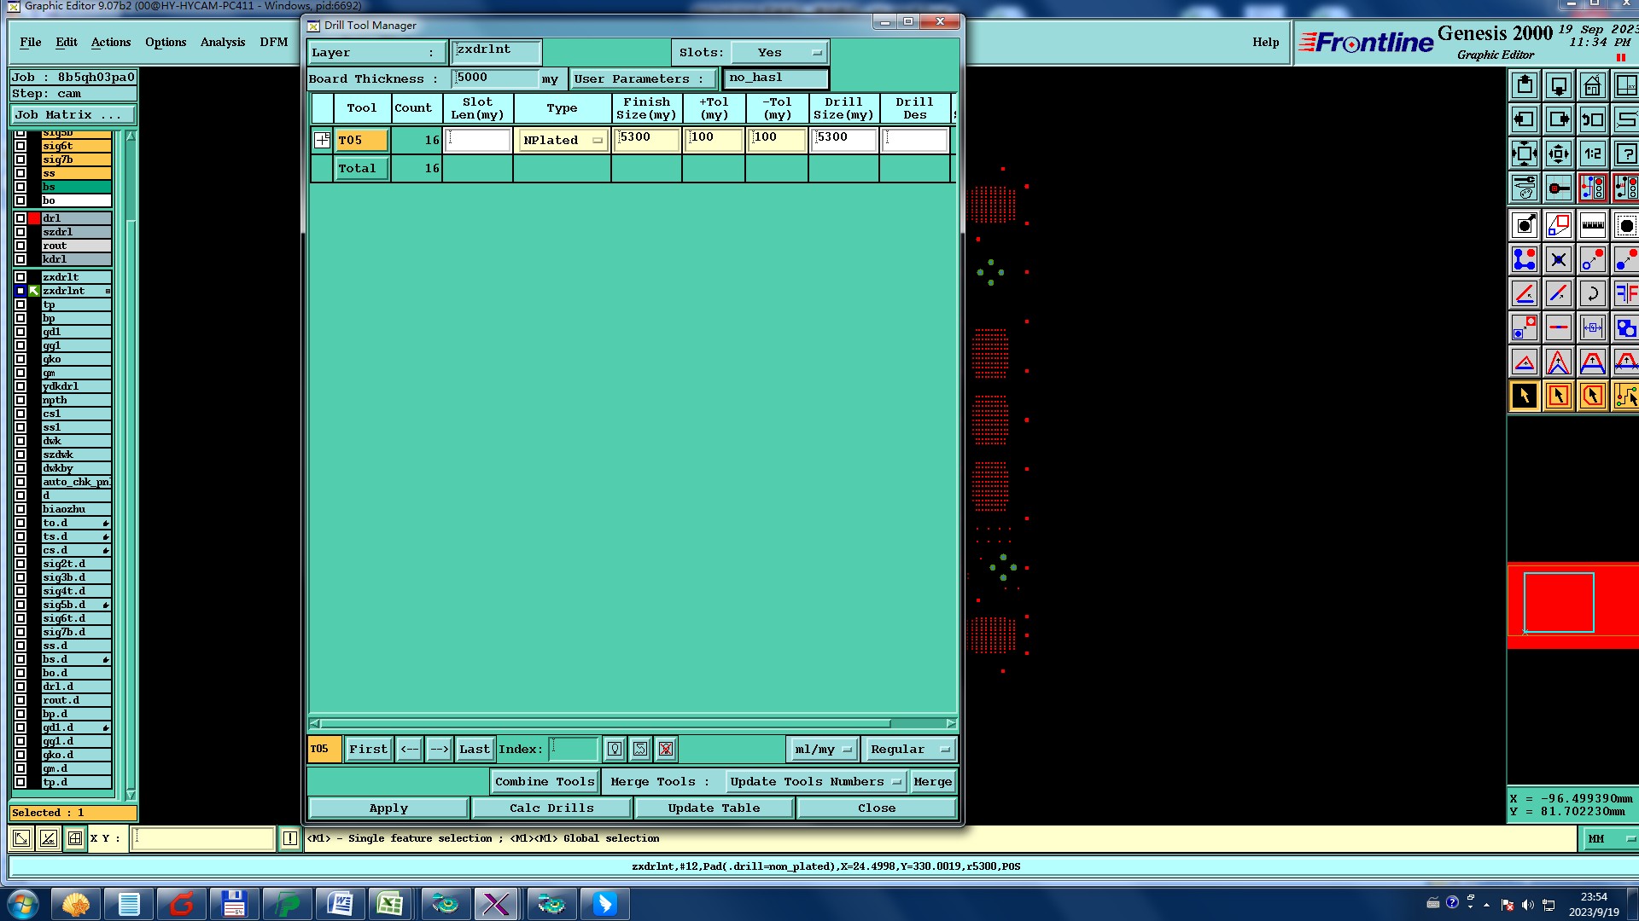Screen dimensions: 1639x921
Task: Click the 1:2 zoom scale icon
Action: click(x=1592, y=153)
